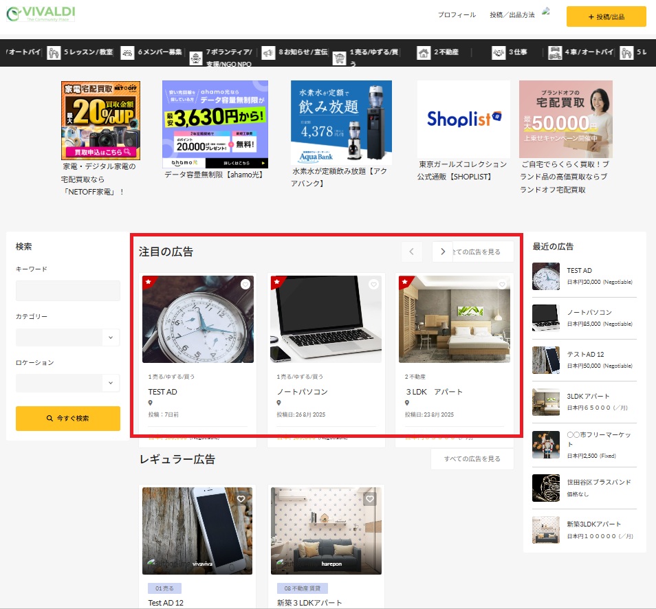
Task: Open the 投稿/出品方法 menu item
Action: (512, 15)
